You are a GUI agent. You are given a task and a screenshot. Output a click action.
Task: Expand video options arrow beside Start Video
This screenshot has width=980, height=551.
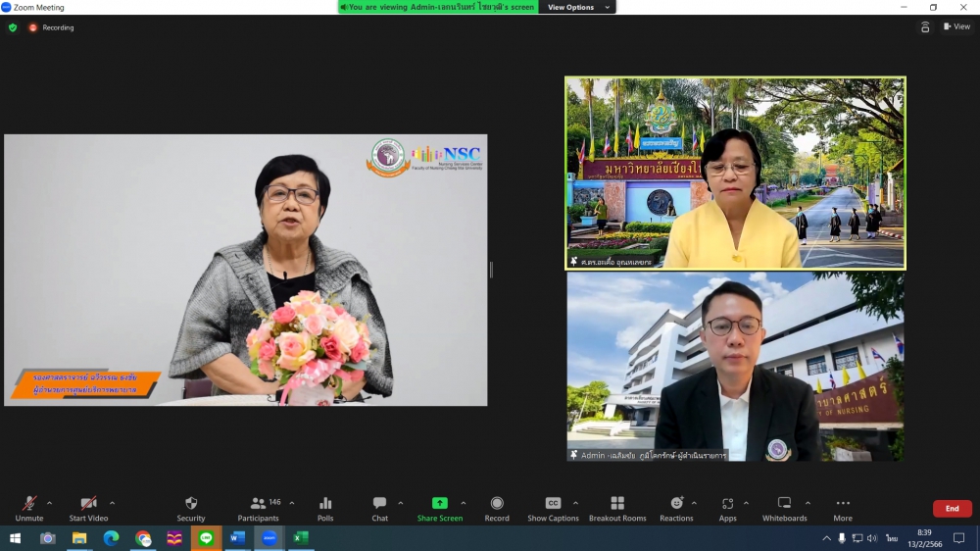coord(112,503)
